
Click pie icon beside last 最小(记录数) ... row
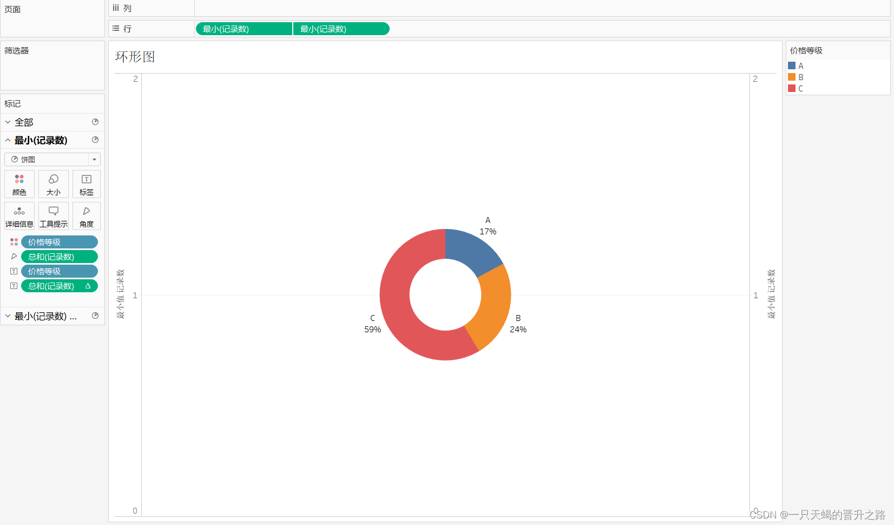[x=95, y=316]
